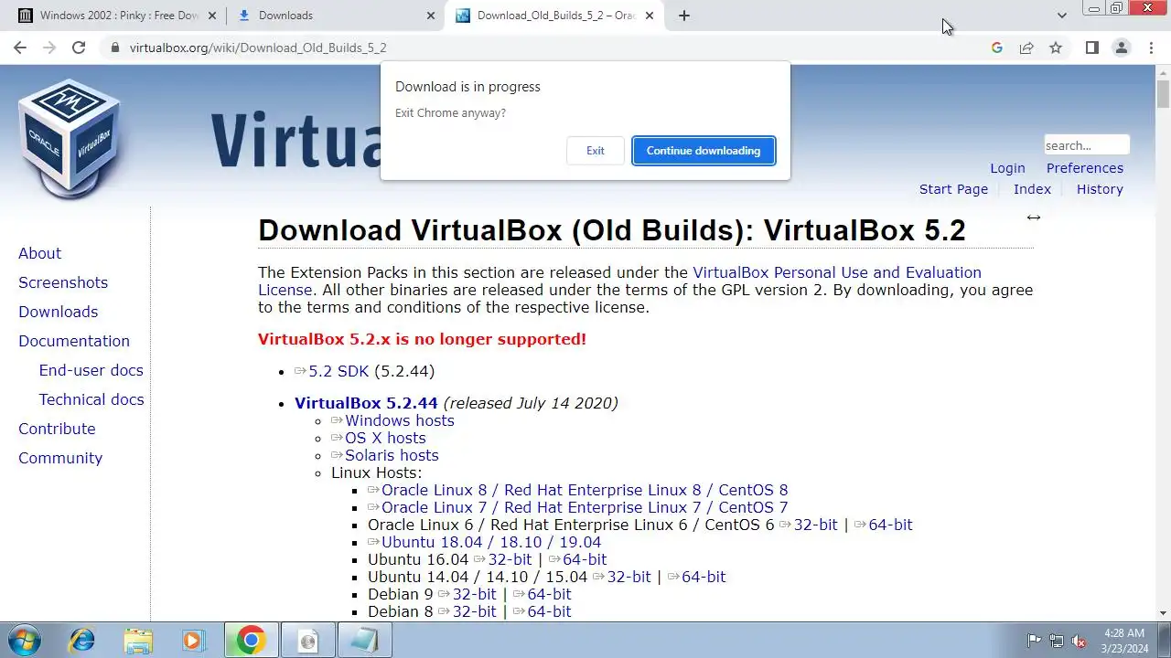Reload the current page
This screenshot has width=1171, height=658.
(79, 48)
